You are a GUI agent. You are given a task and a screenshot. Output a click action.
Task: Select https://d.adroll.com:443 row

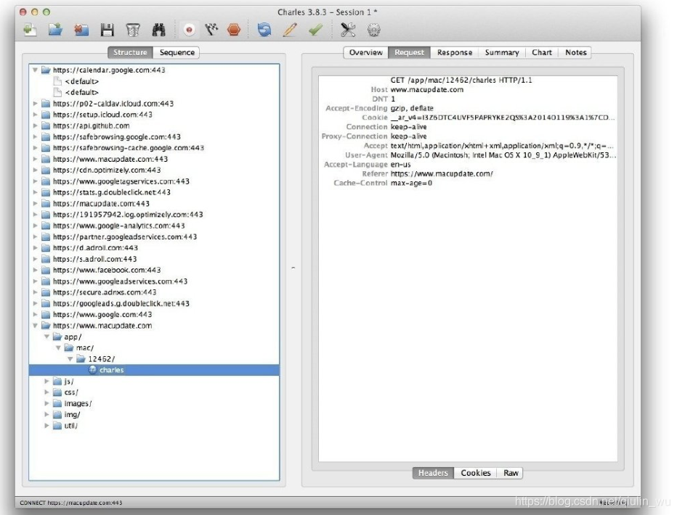[154, 248]
